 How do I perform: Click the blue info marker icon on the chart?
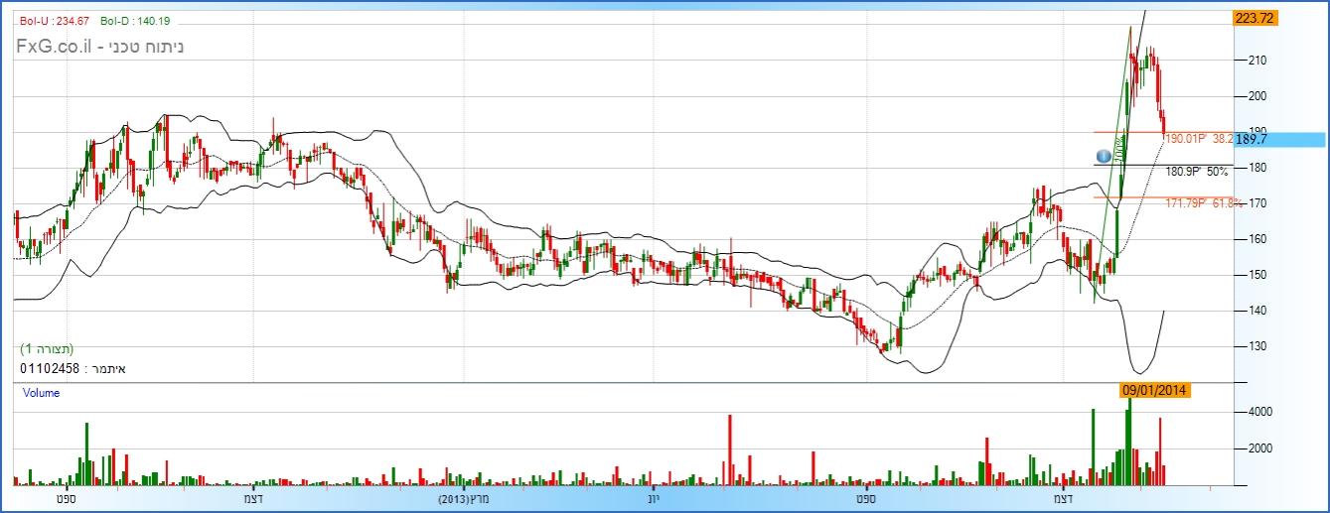click(x=1103, y=157)
